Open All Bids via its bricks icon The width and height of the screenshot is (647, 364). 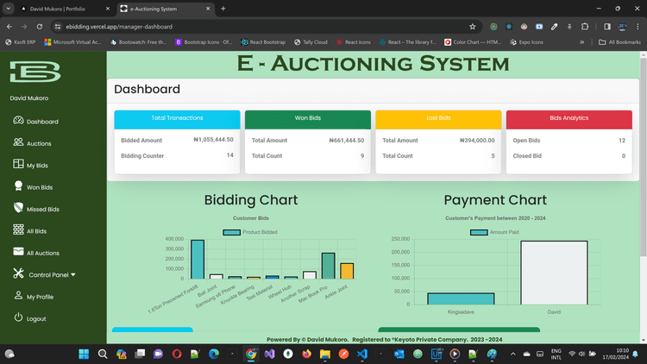(18, 230)
